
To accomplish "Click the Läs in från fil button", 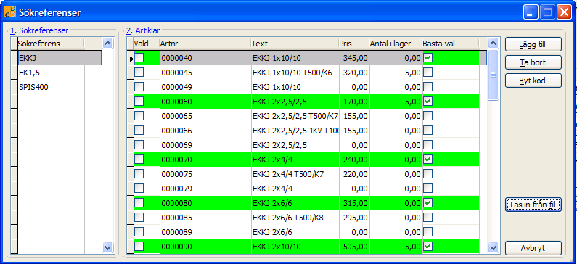I will click(x=533, y=205).
